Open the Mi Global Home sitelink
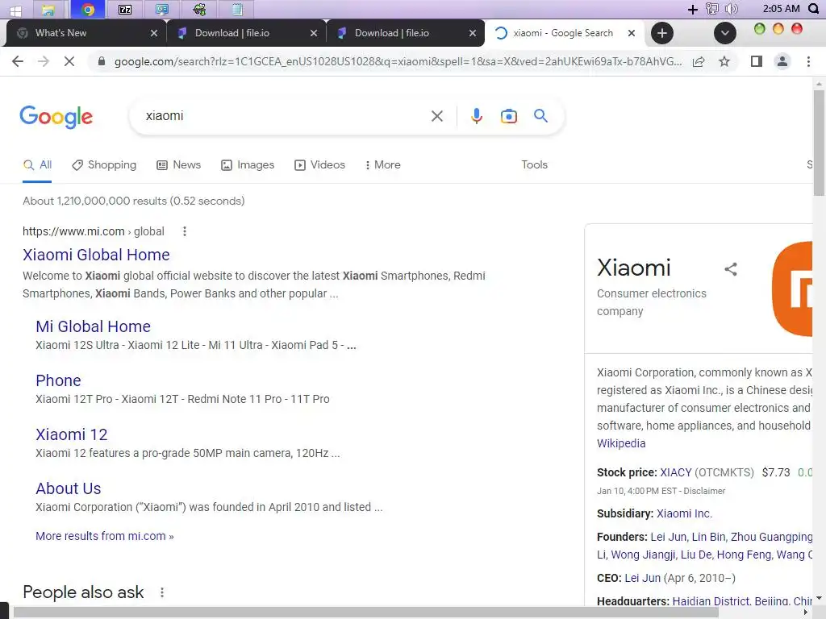The width and height of the screenshot is (826, 619). [x=94, y=326]
